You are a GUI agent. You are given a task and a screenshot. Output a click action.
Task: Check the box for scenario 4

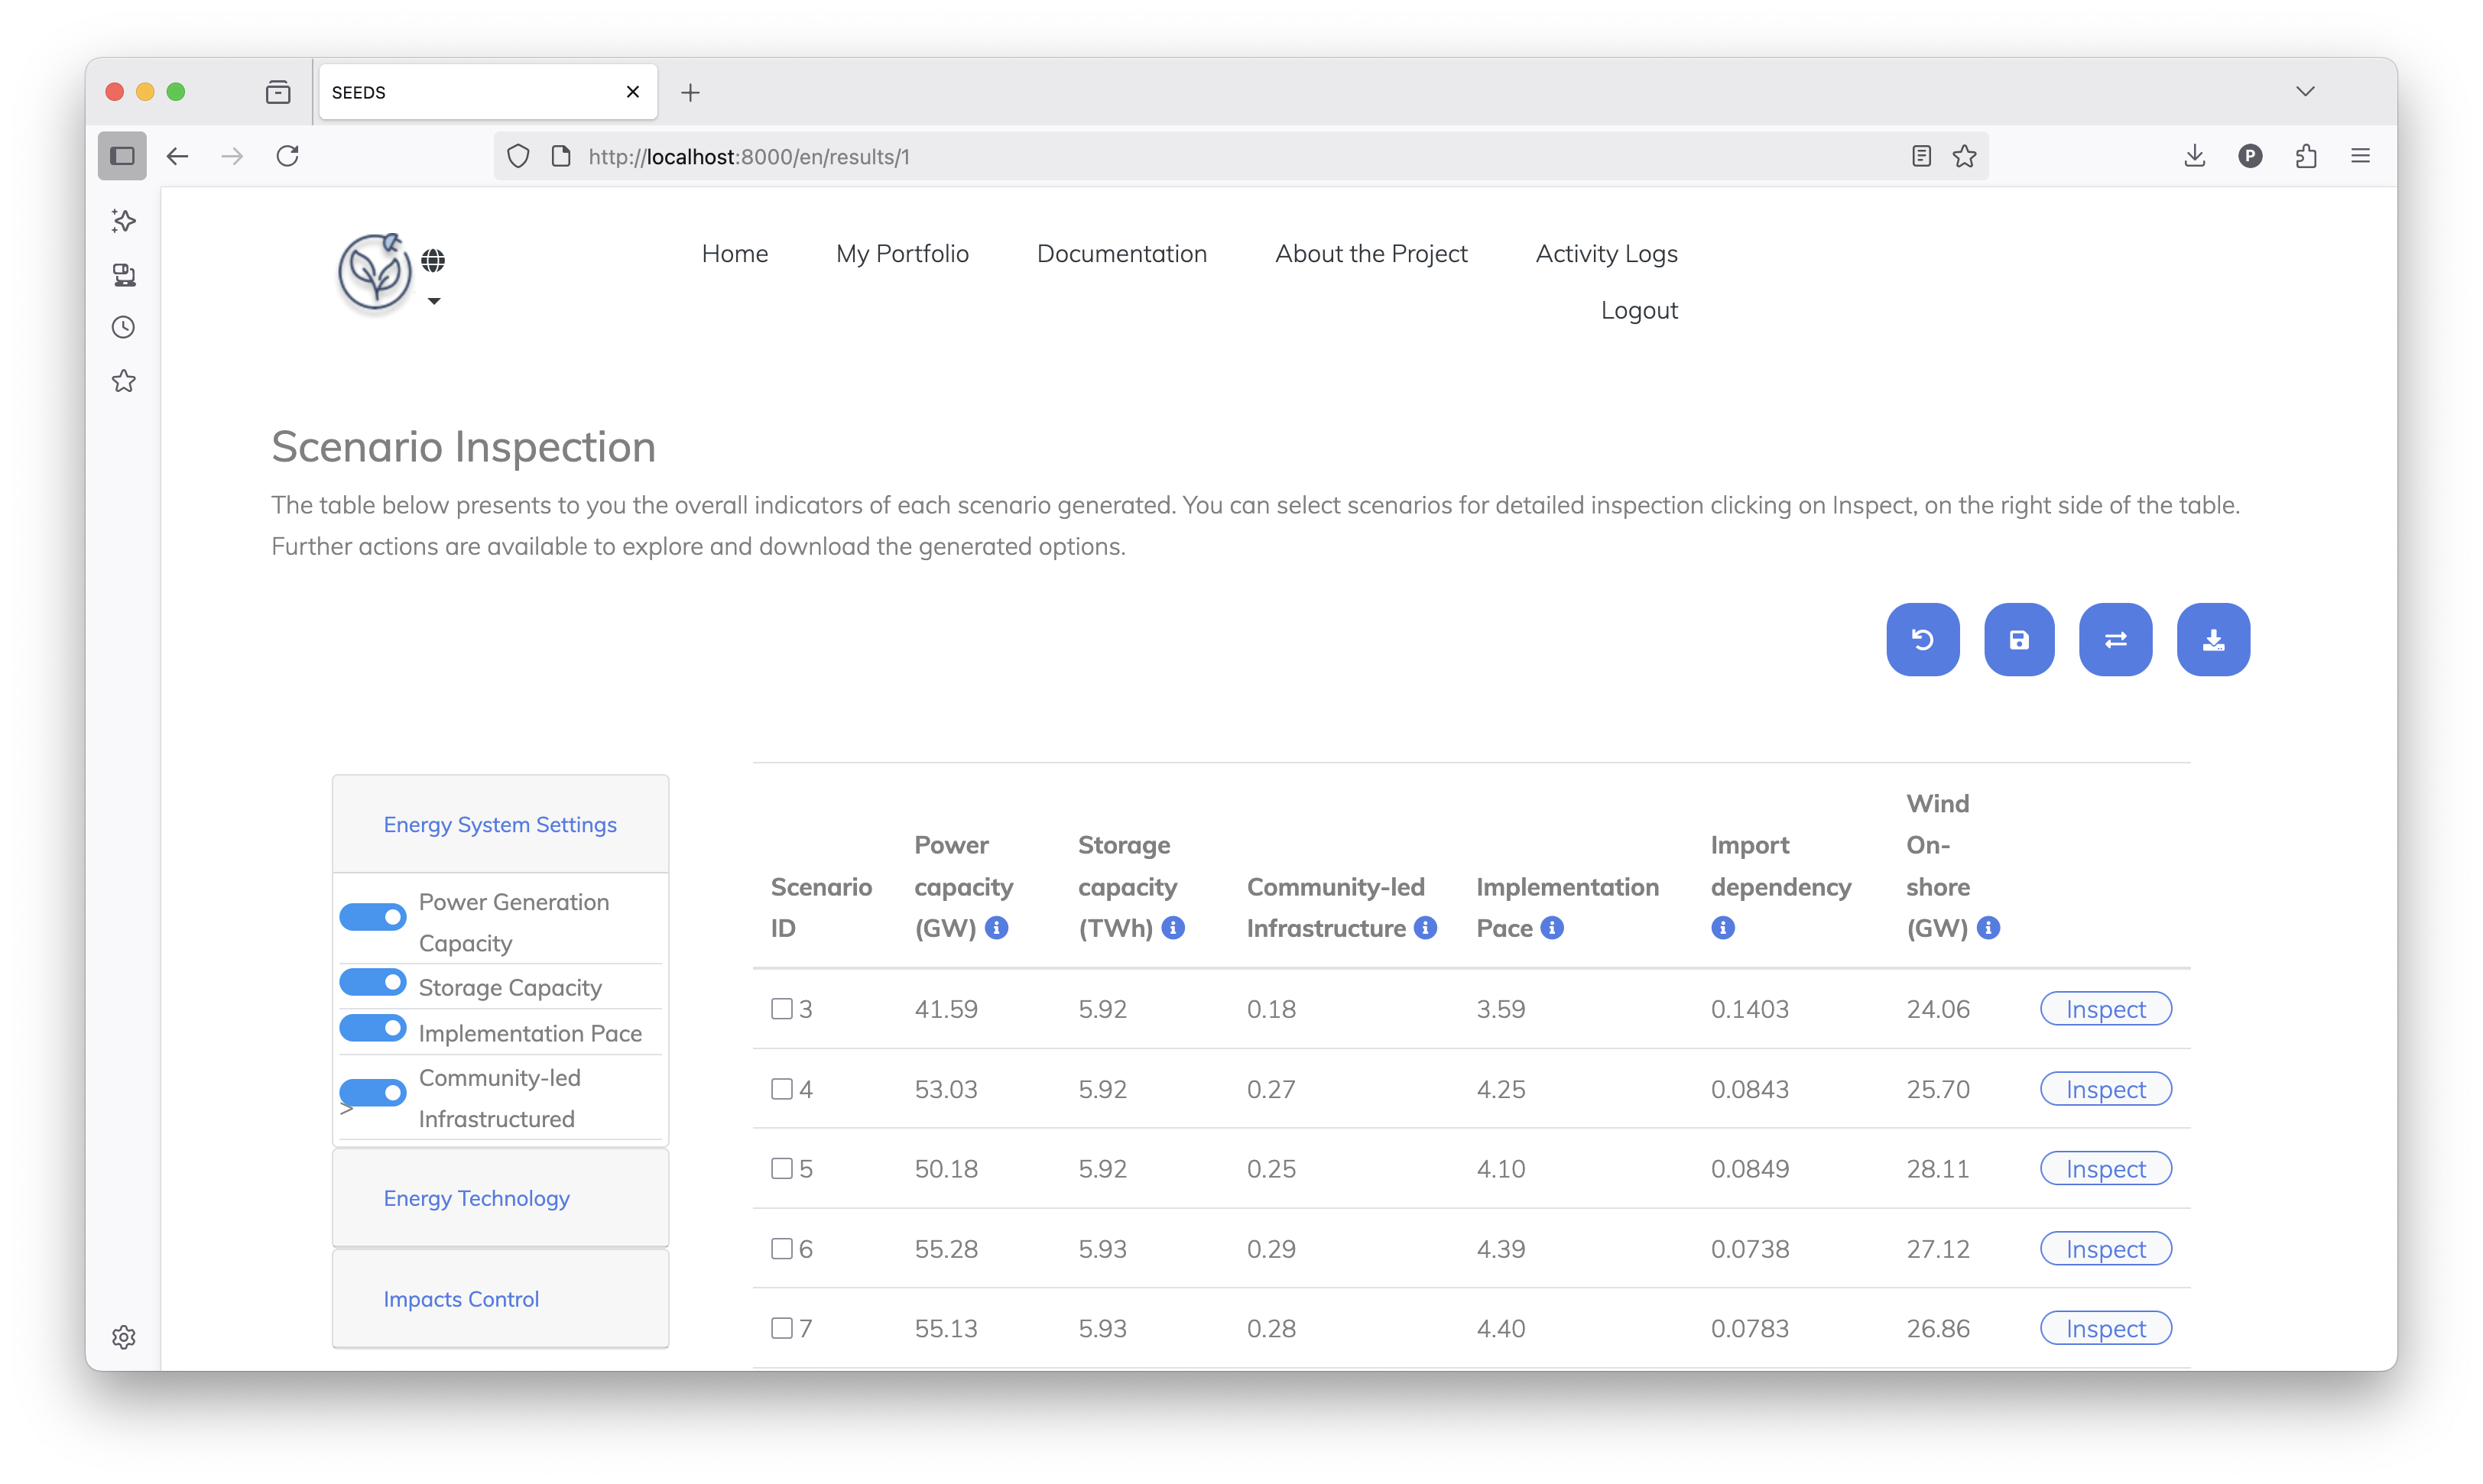(782, 1088)
